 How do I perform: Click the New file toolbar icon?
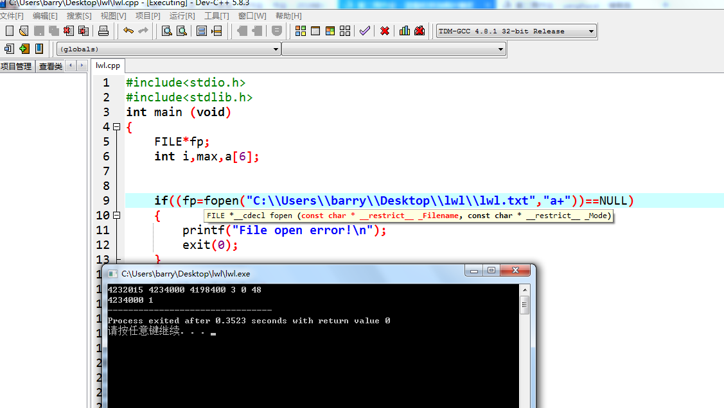click(x=9, y=31)
